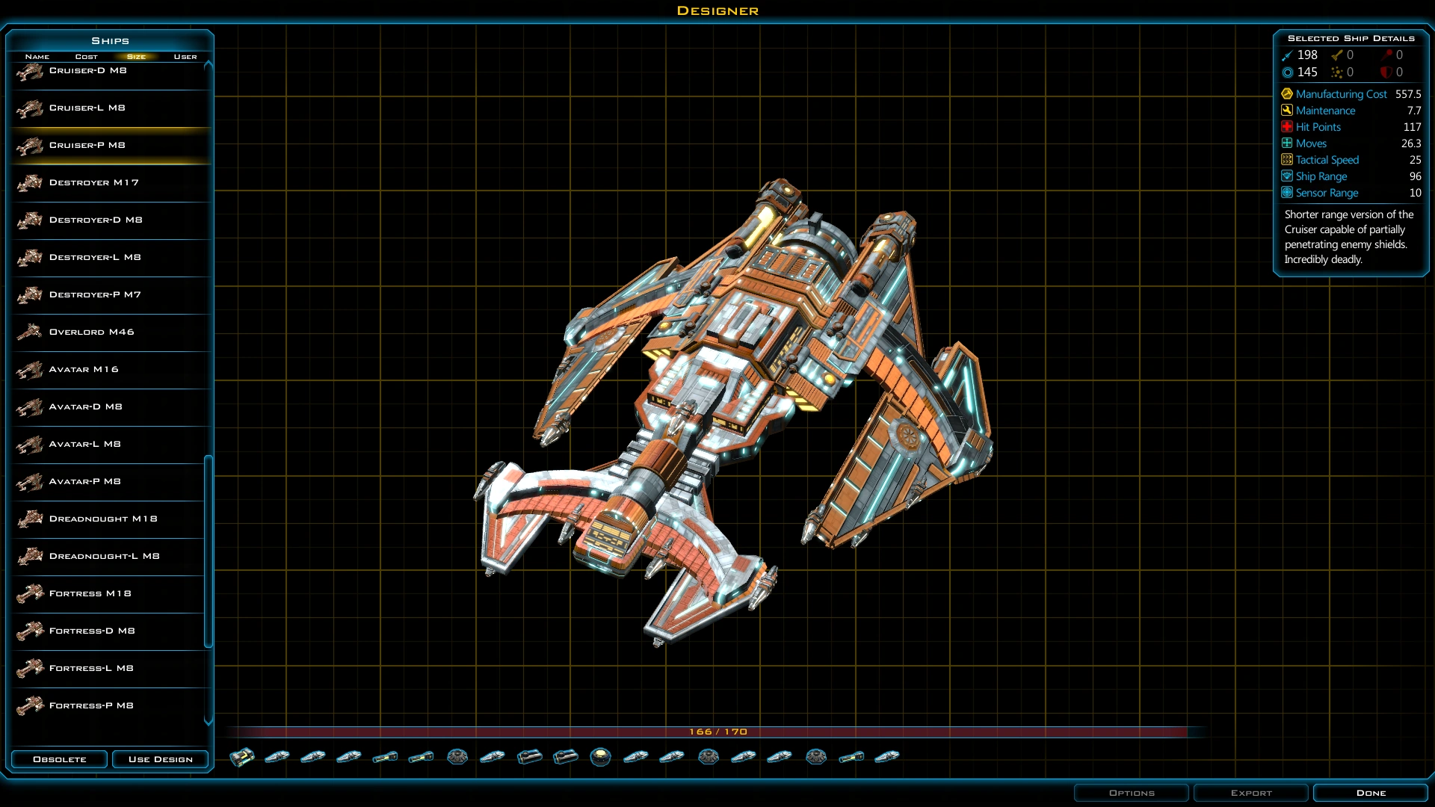1435x807 pixels.
Task: Sort ships by Name tab
Action: coord(37,57)
